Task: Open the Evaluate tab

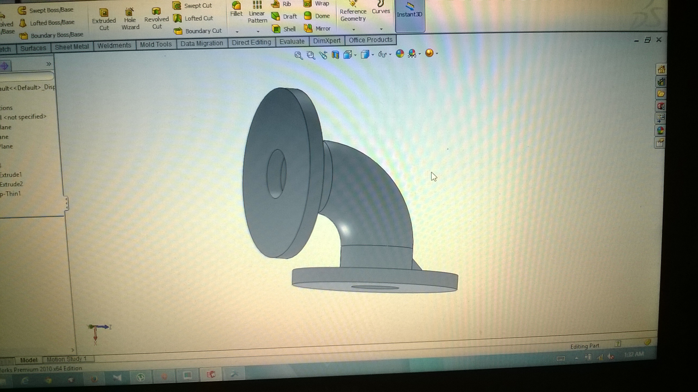Action: coord(292,41)
